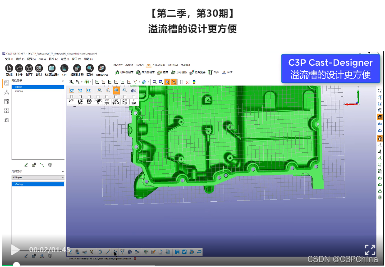Click the undo arrow in bottom toolbar
The height and width of the screenshot is (267, 385).
tap(199, 252)
